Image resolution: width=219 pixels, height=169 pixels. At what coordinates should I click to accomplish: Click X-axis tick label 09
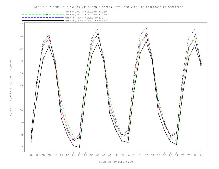[x=49, y=155]
